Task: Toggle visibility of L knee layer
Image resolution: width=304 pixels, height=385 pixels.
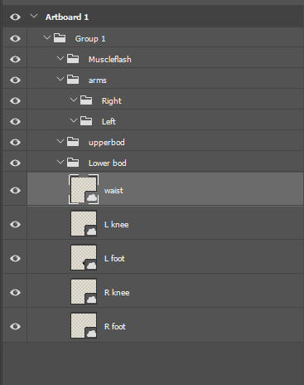Action: [15, 224]
